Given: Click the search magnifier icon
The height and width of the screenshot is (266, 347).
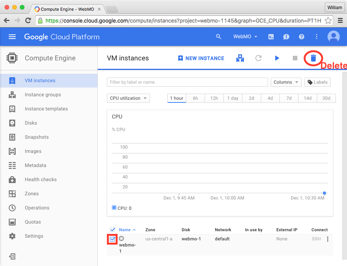Looking at the screenshot, I should 218,37.
